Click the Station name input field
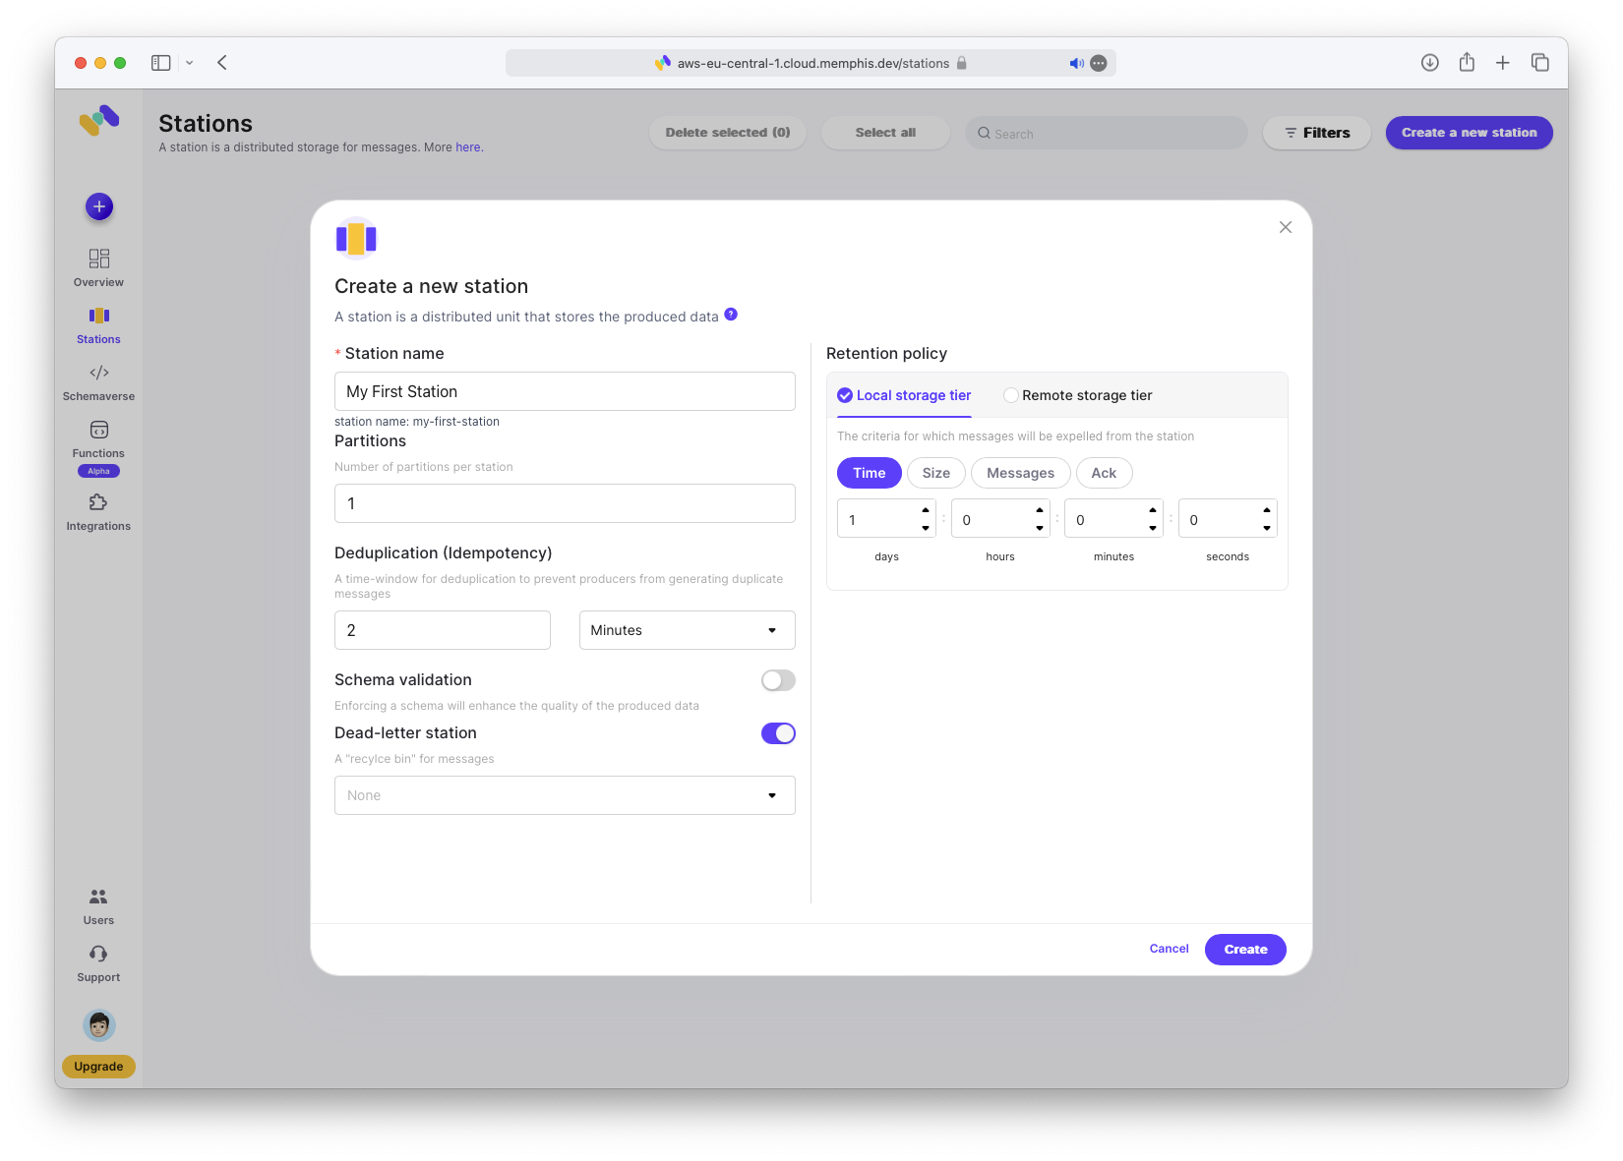This screenshot has height=1161, width=1623. pos(565,391)
